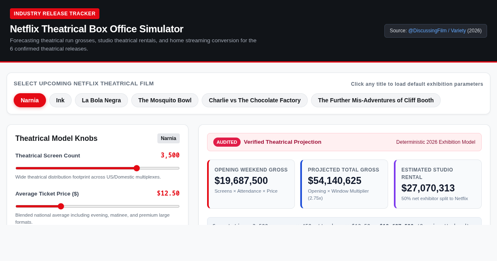The width and height of the screenshot is (497, 261).
Task: Click the Theatrical Screen Count label
Action: (x=48, y=156)
